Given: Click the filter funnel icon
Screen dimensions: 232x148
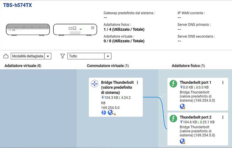Looking at the screenshot, I should [x=63, y=56].
